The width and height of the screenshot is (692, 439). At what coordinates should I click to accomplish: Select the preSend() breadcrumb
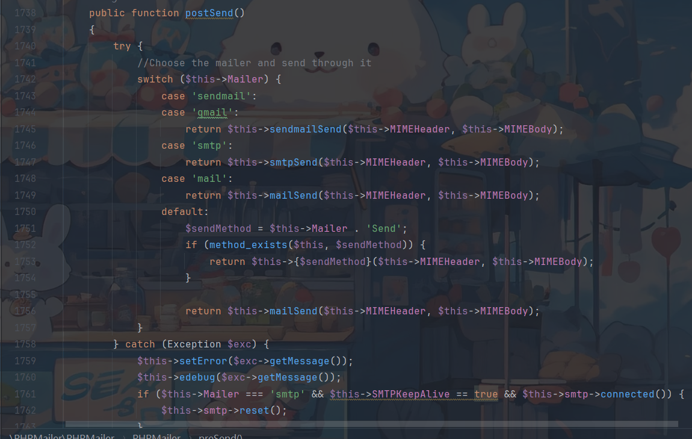[220, 436]
